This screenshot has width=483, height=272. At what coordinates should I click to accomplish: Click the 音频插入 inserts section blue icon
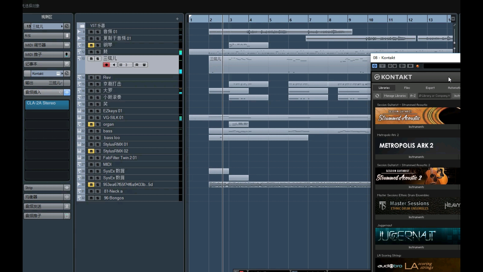click(x=67, y=92)
